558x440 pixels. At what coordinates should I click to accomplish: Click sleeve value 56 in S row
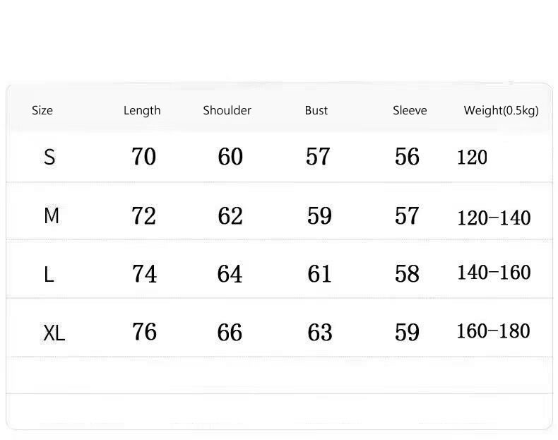(x=407, y=157)
